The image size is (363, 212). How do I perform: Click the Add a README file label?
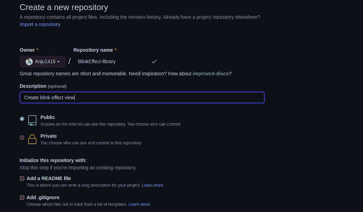49,178
